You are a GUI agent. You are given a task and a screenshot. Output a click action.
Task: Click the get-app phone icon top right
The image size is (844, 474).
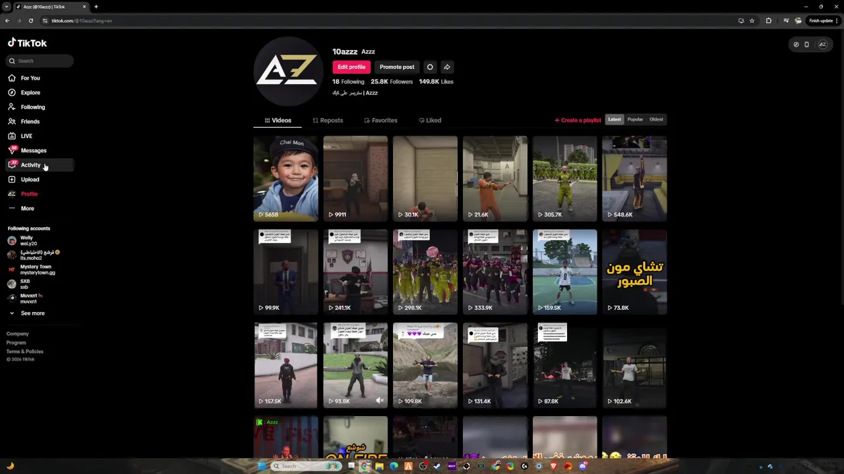point(806,44)
